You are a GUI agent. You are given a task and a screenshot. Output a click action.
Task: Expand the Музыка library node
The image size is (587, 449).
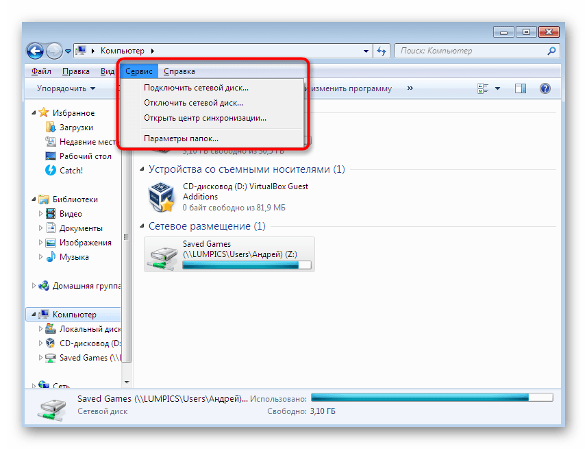tap(41, 256)
